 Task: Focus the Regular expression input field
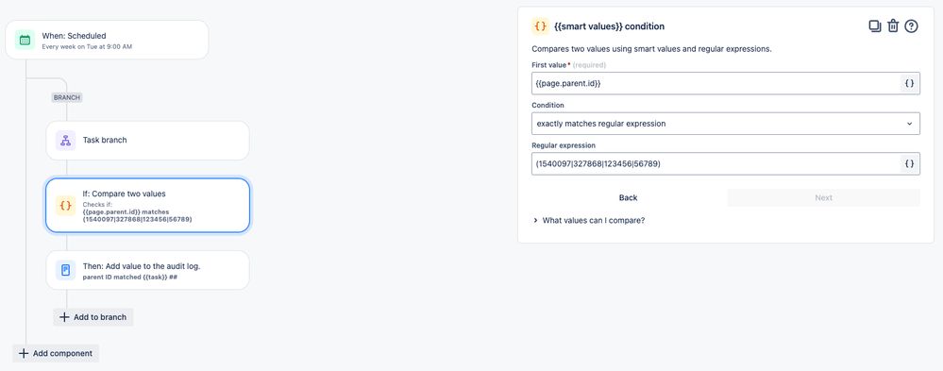click(x=716, y=163)
